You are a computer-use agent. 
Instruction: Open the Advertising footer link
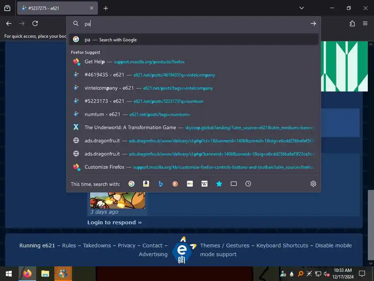point(153,254)
